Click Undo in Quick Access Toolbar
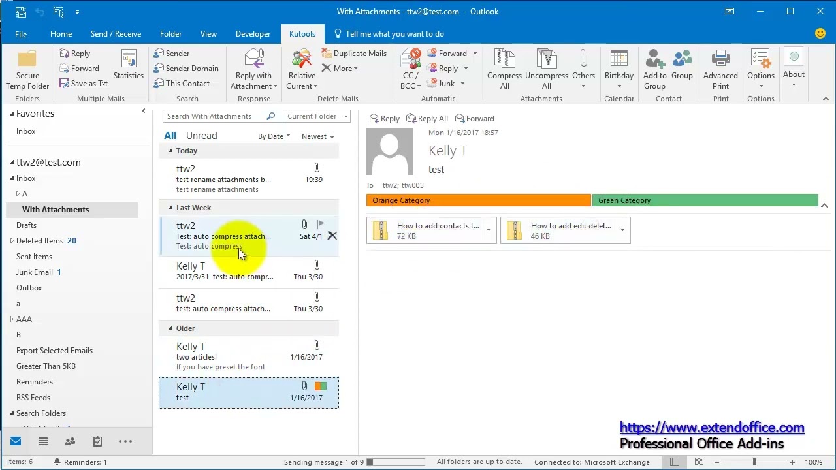 40,12
